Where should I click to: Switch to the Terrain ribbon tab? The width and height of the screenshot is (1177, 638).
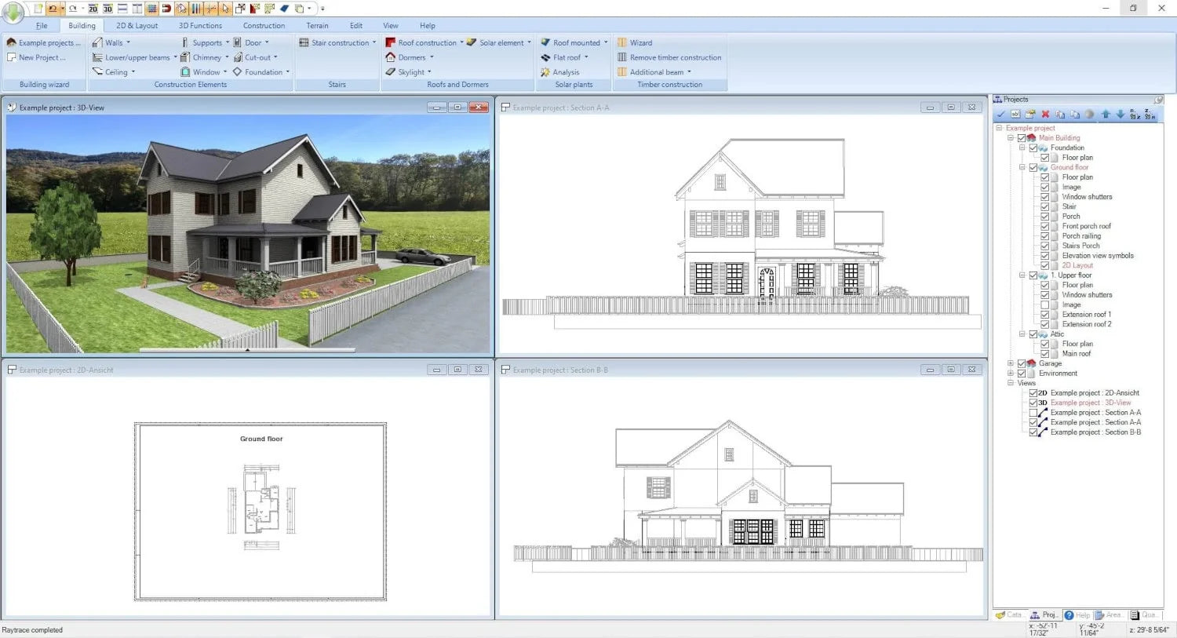click(x=317, y=26)
